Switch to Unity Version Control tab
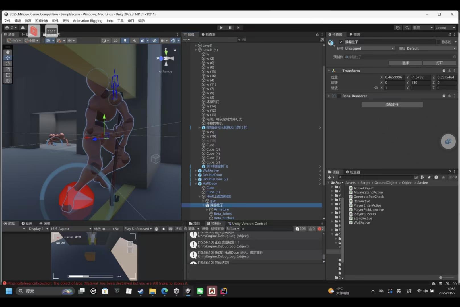 249,224
